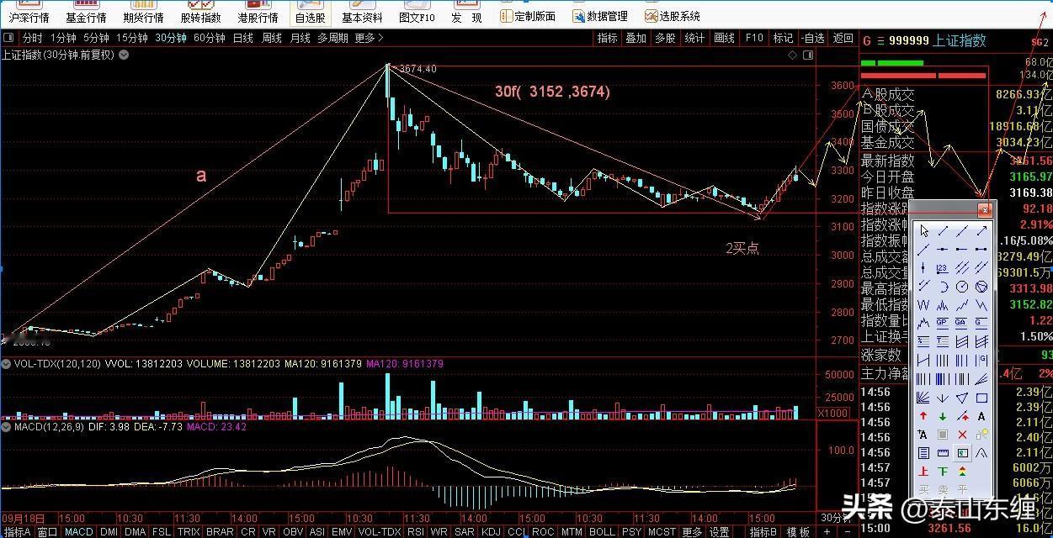Click the -自选 remove favorite button

click(x=813, y=38)
